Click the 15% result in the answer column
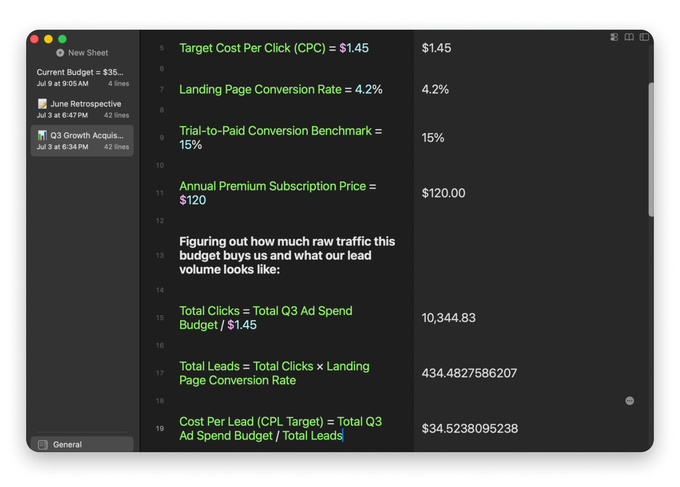 [x=433, y=138]
